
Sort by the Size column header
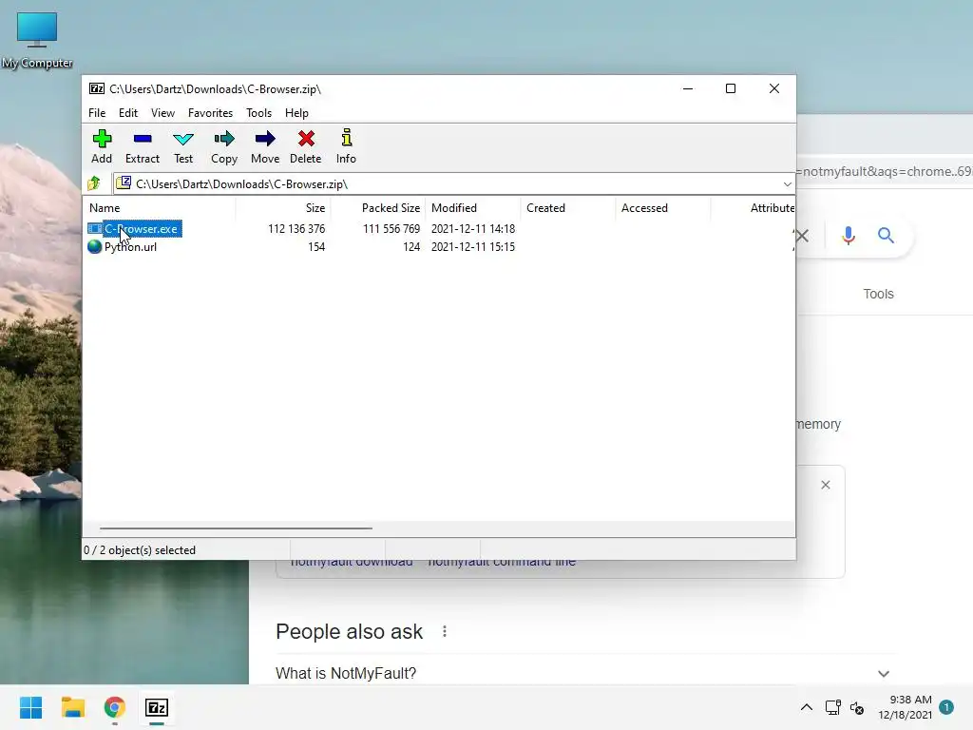(x=283, y=208)
